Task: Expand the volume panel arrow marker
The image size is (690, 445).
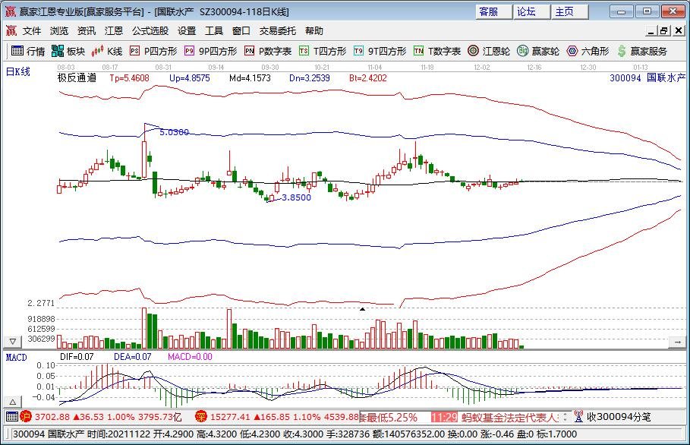Action: [362, 309]
